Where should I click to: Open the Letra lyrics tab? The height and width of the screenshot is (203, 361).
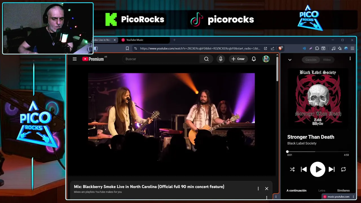tap(322, 191)
